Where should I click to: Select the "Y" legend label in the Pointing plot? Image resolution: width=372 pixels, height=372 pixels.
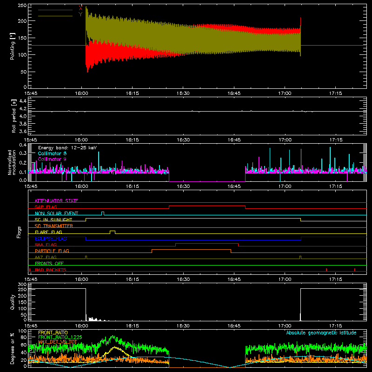tap(80, 14)
